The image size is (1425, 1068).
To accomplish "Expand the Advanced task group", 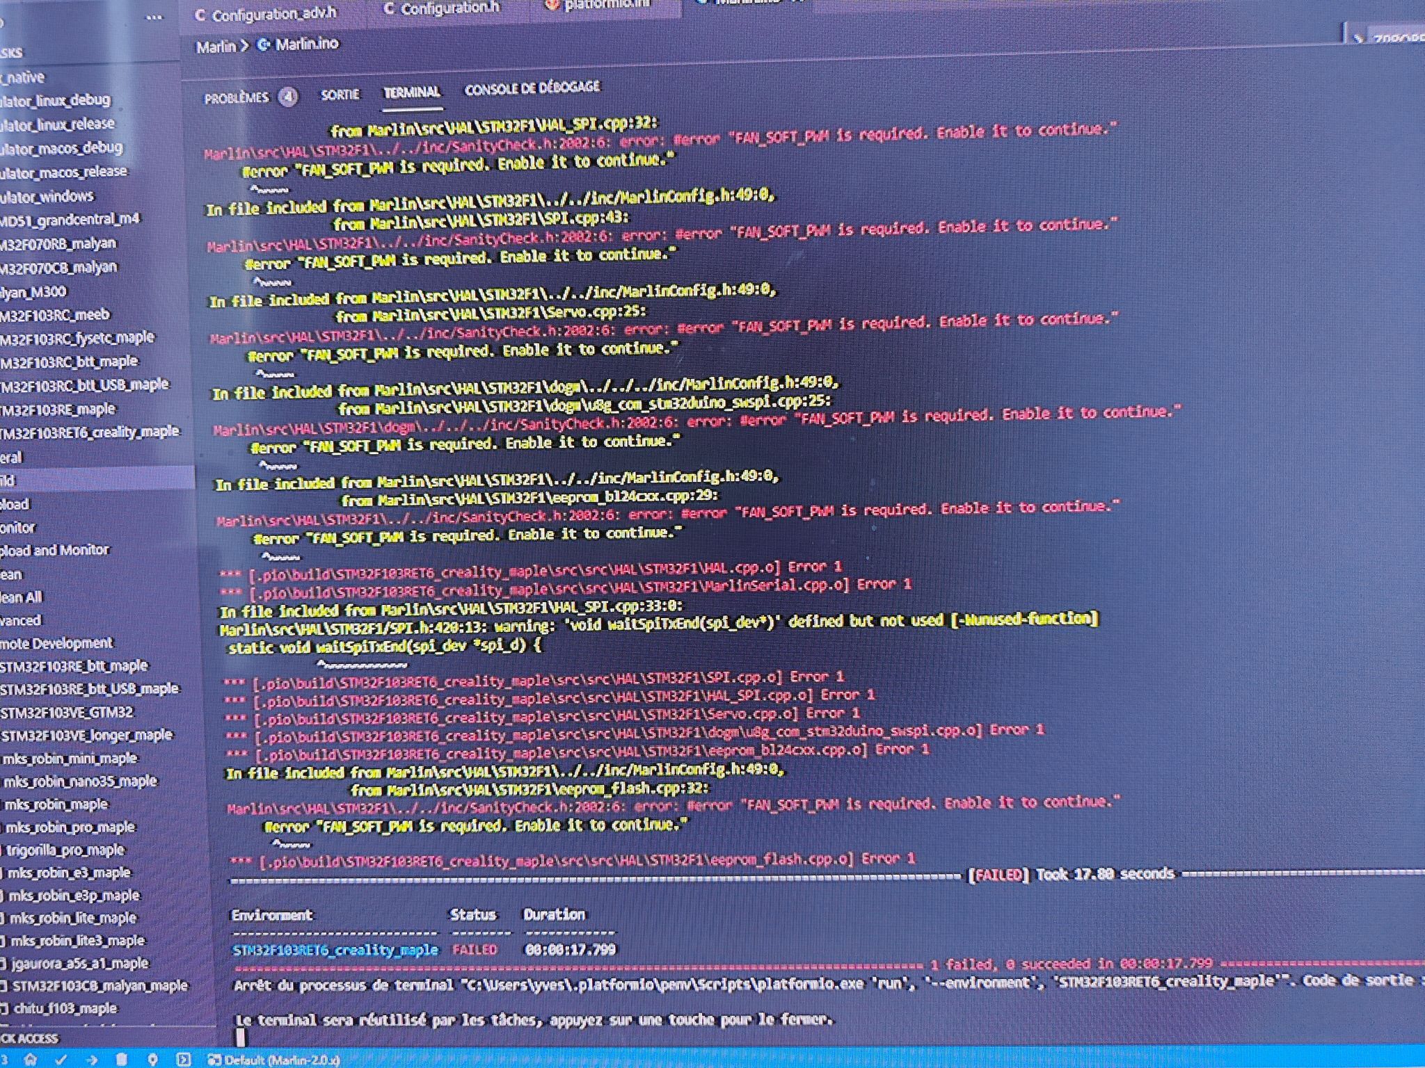I will [21, 620].
